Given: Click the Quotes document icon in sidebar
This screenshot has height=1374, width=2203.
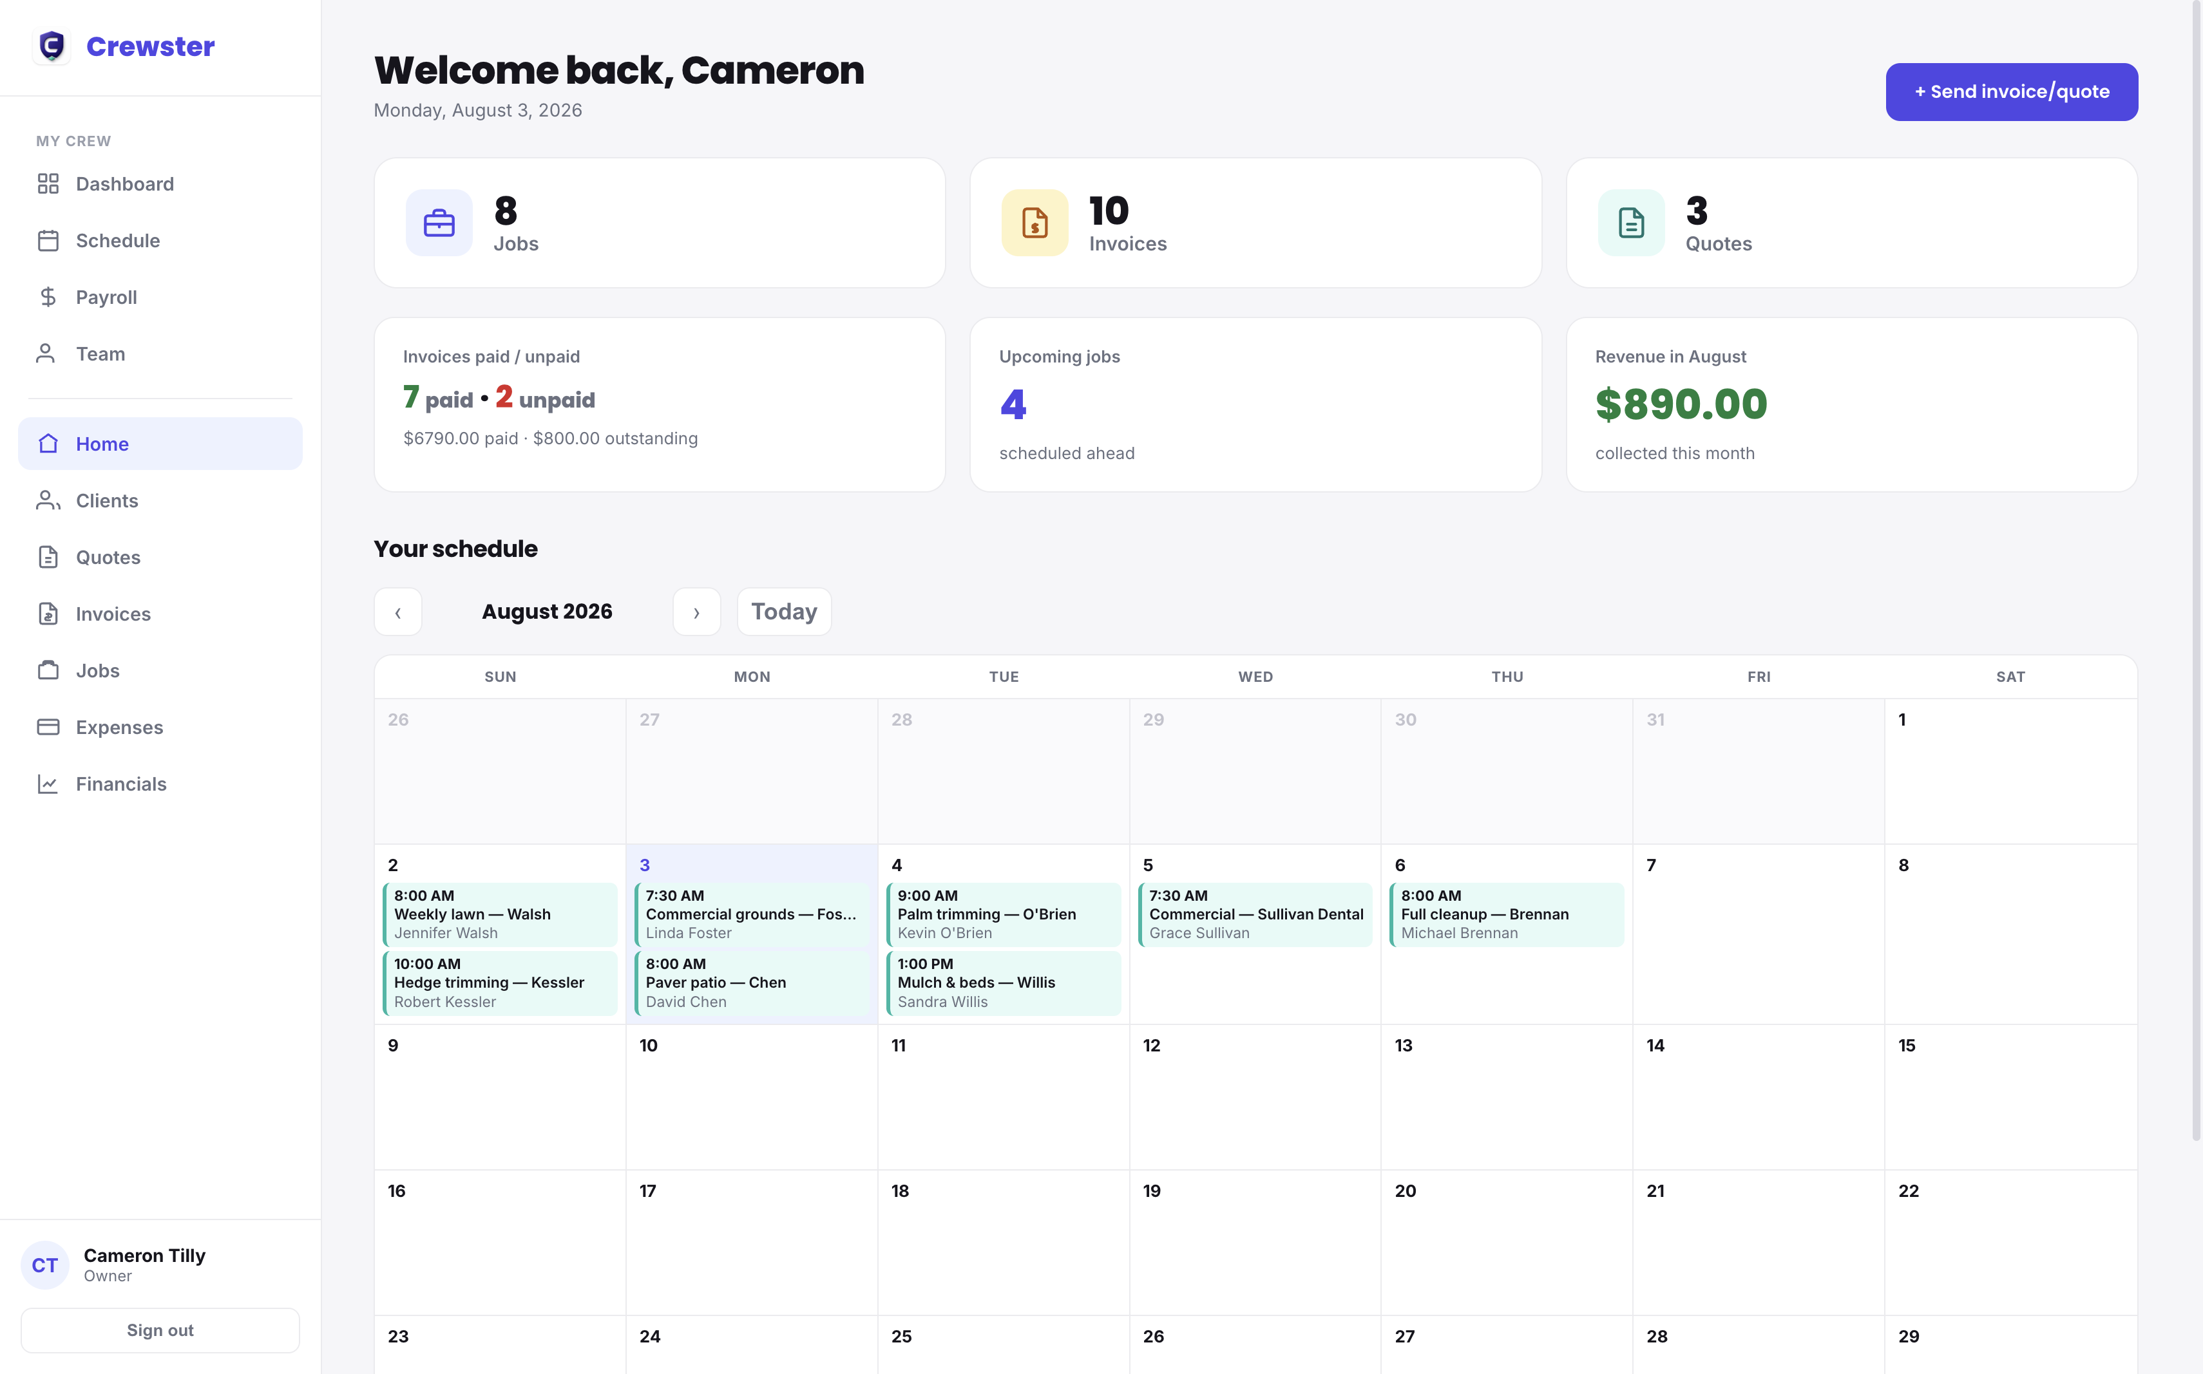Looking at the screenshot, I should (48, 557).
